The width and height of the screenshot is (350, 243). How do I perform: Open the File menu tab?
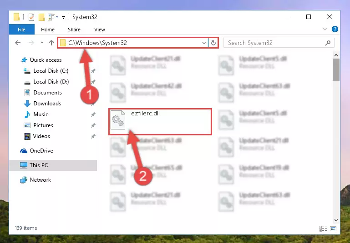coord(22,30)
